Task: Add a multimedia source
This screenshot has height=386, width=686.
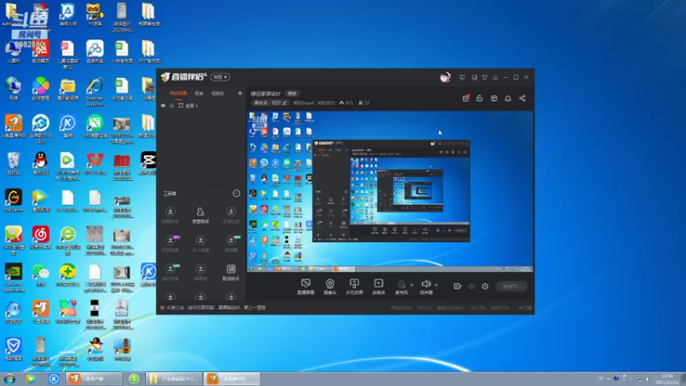Action: 378,286
